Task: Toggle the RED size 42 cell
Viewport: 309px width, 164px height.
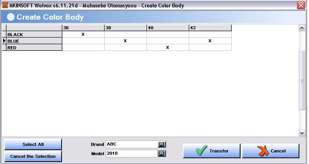Action: [210, 47]
